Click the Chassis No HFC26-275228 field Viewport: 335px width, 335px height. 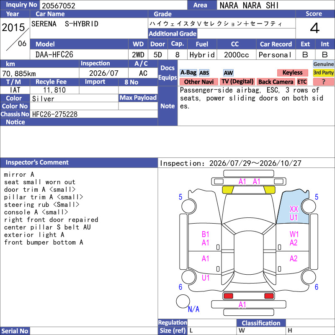(94, 114)
